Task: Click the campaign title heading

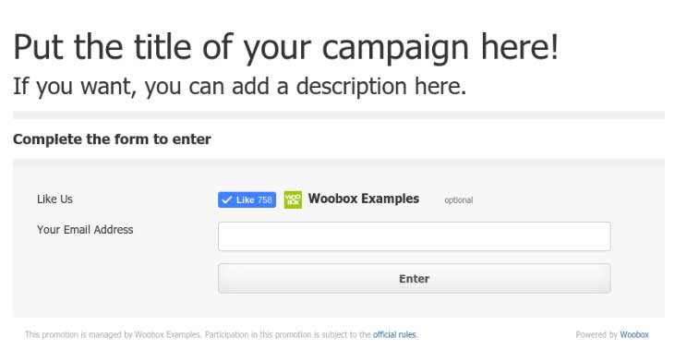Action: (286, 47)
